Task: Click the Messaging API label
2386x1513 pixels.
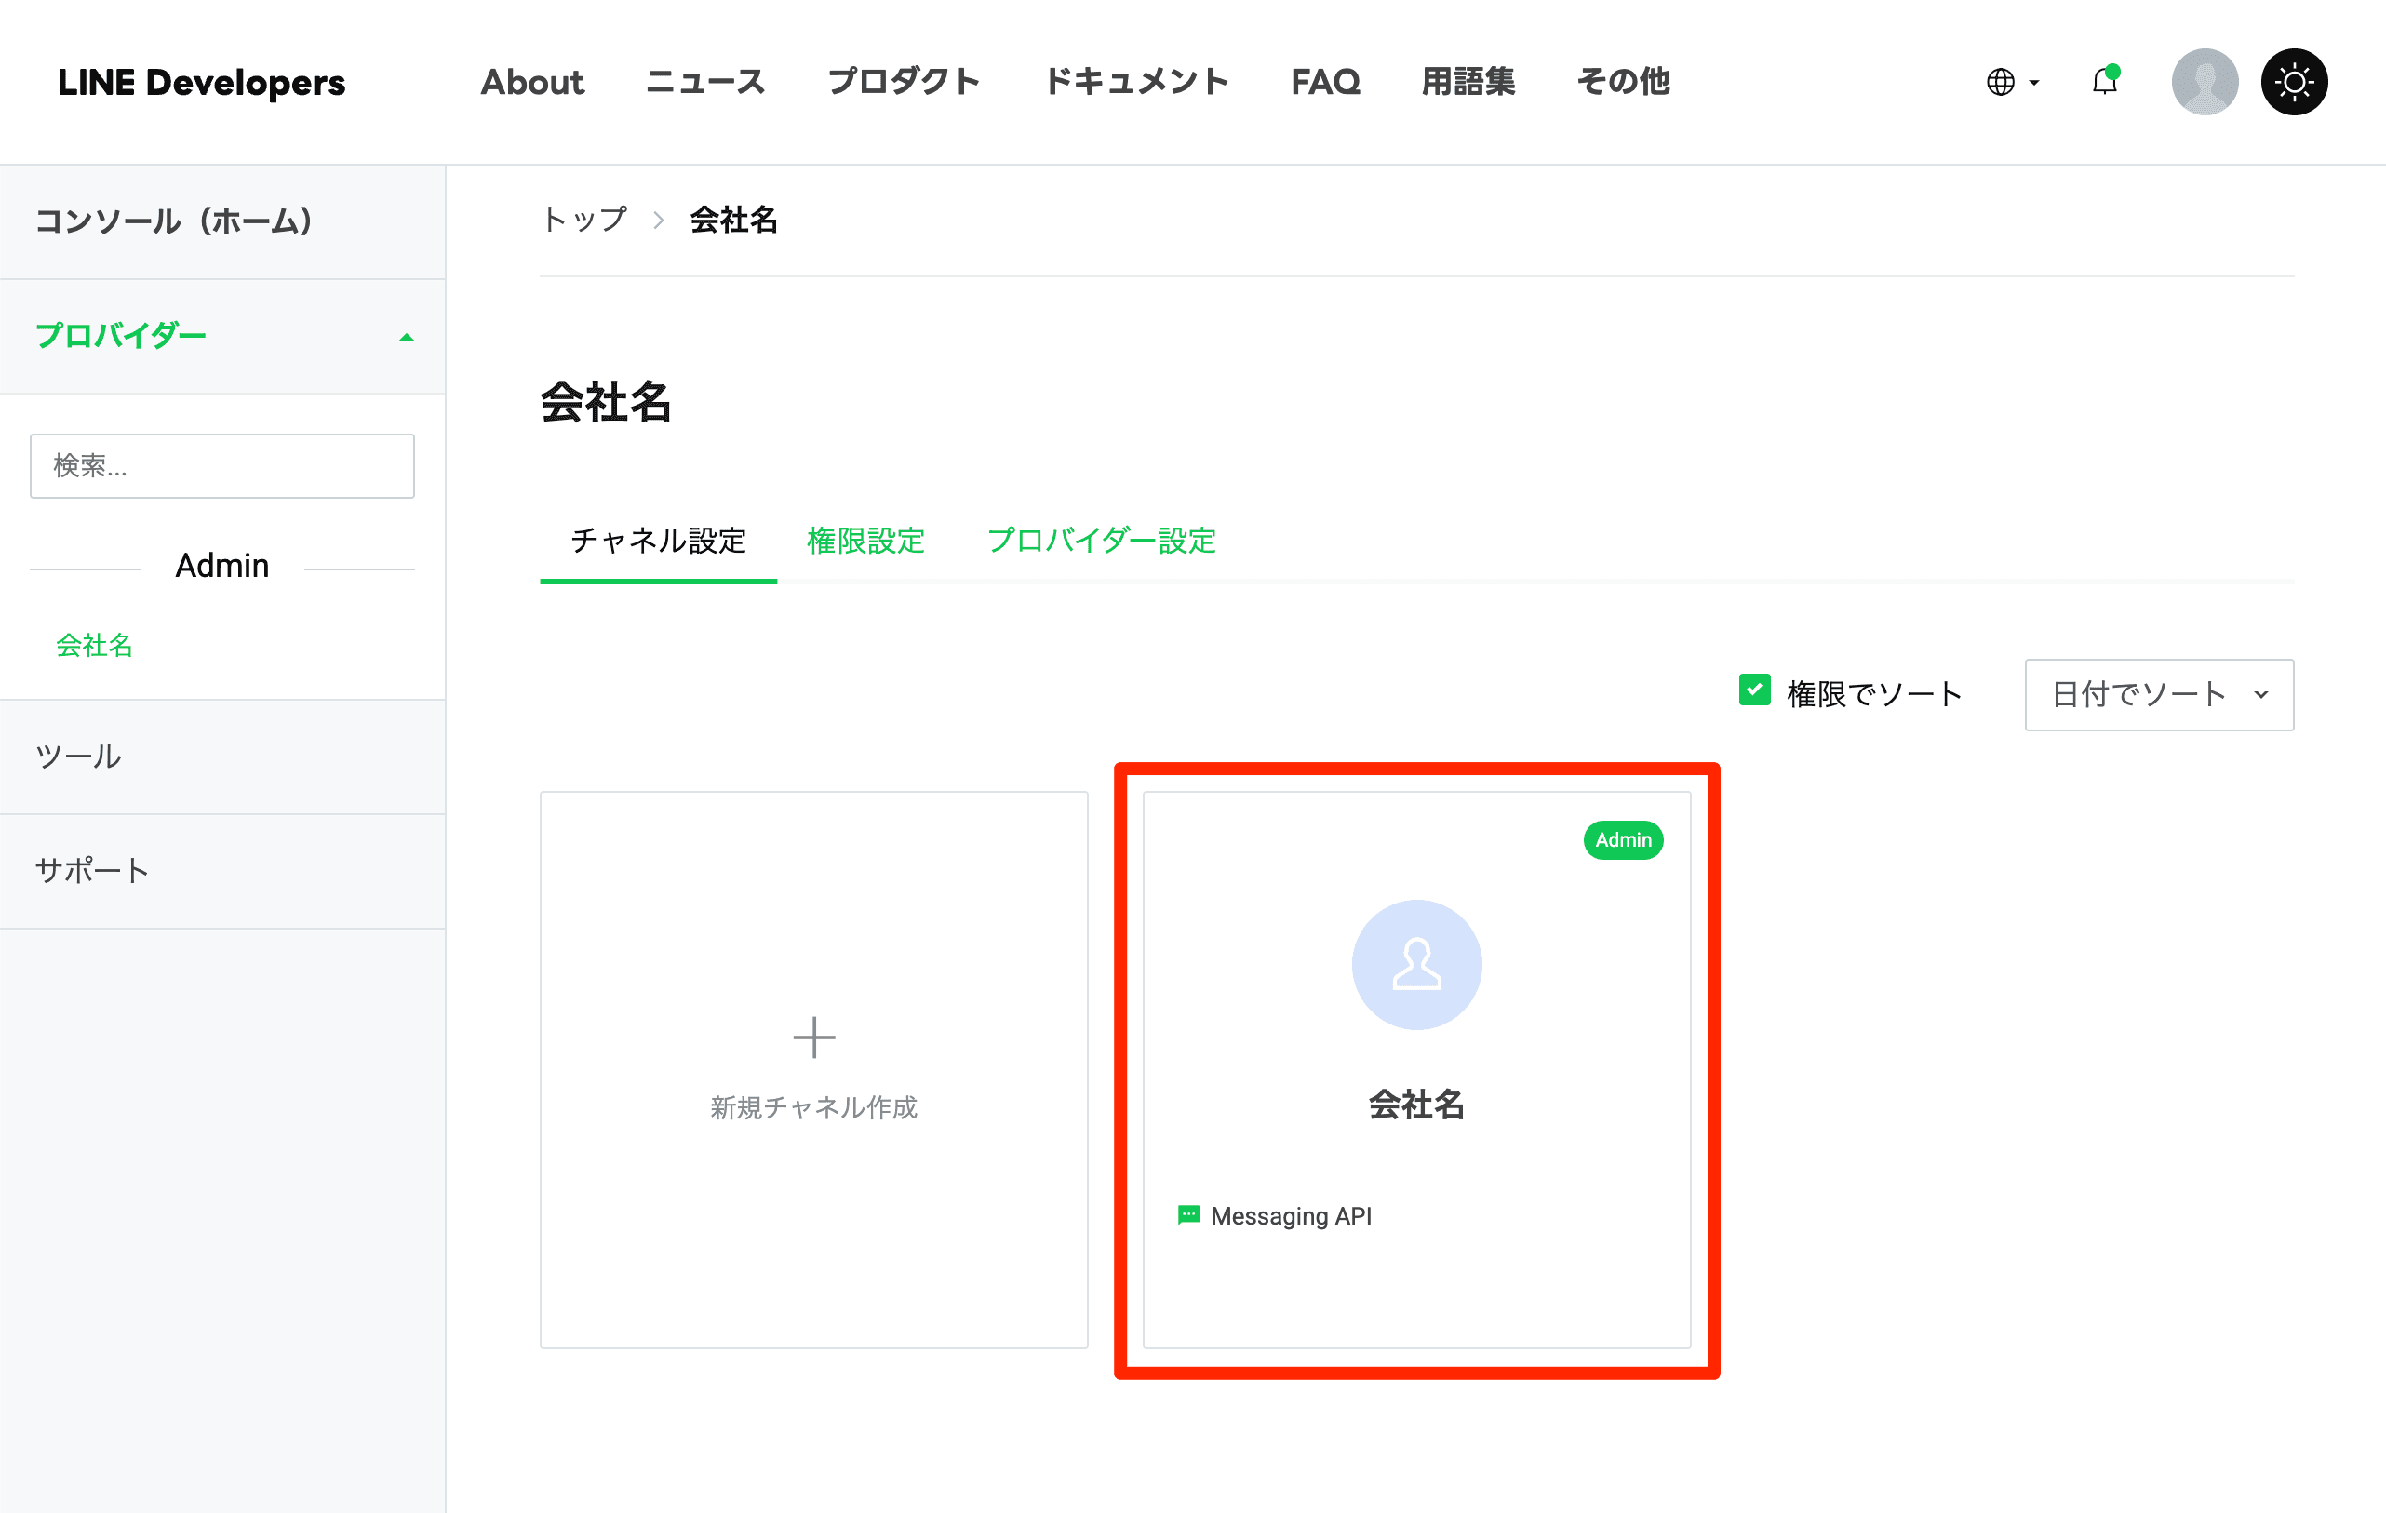Action: point(1291,1216)
